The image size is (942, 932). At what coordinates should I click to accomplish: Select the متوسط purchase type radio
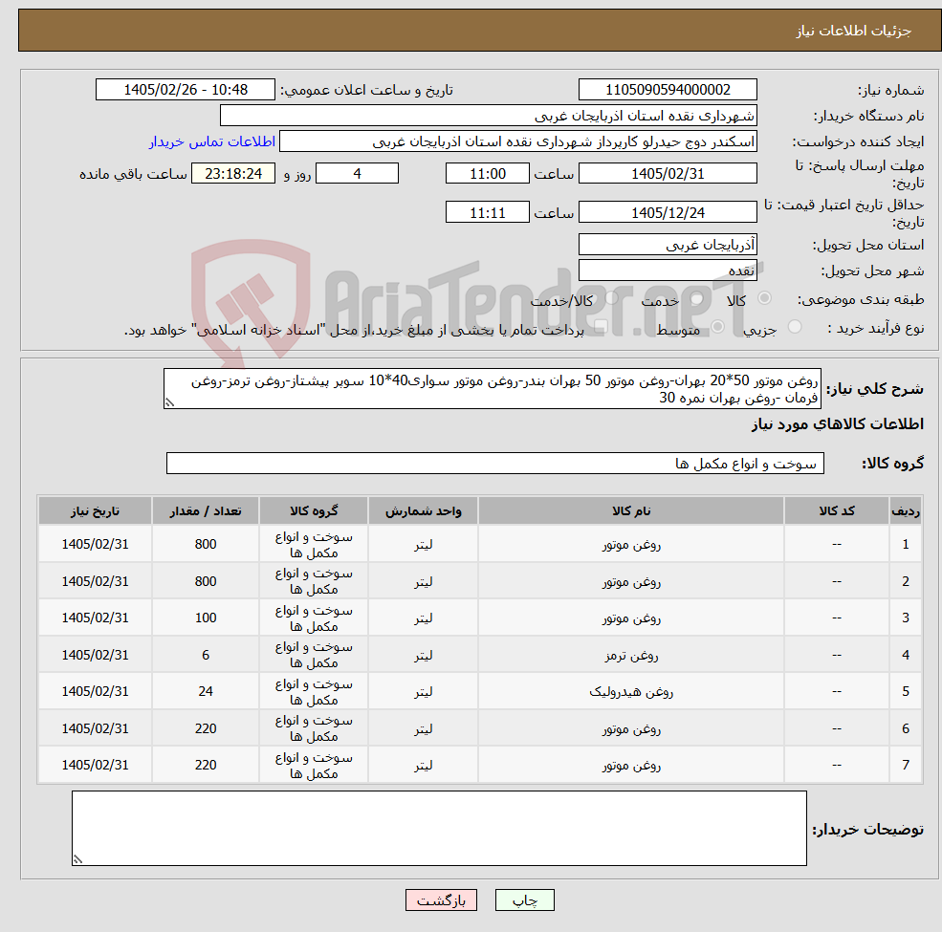(718, 327)
